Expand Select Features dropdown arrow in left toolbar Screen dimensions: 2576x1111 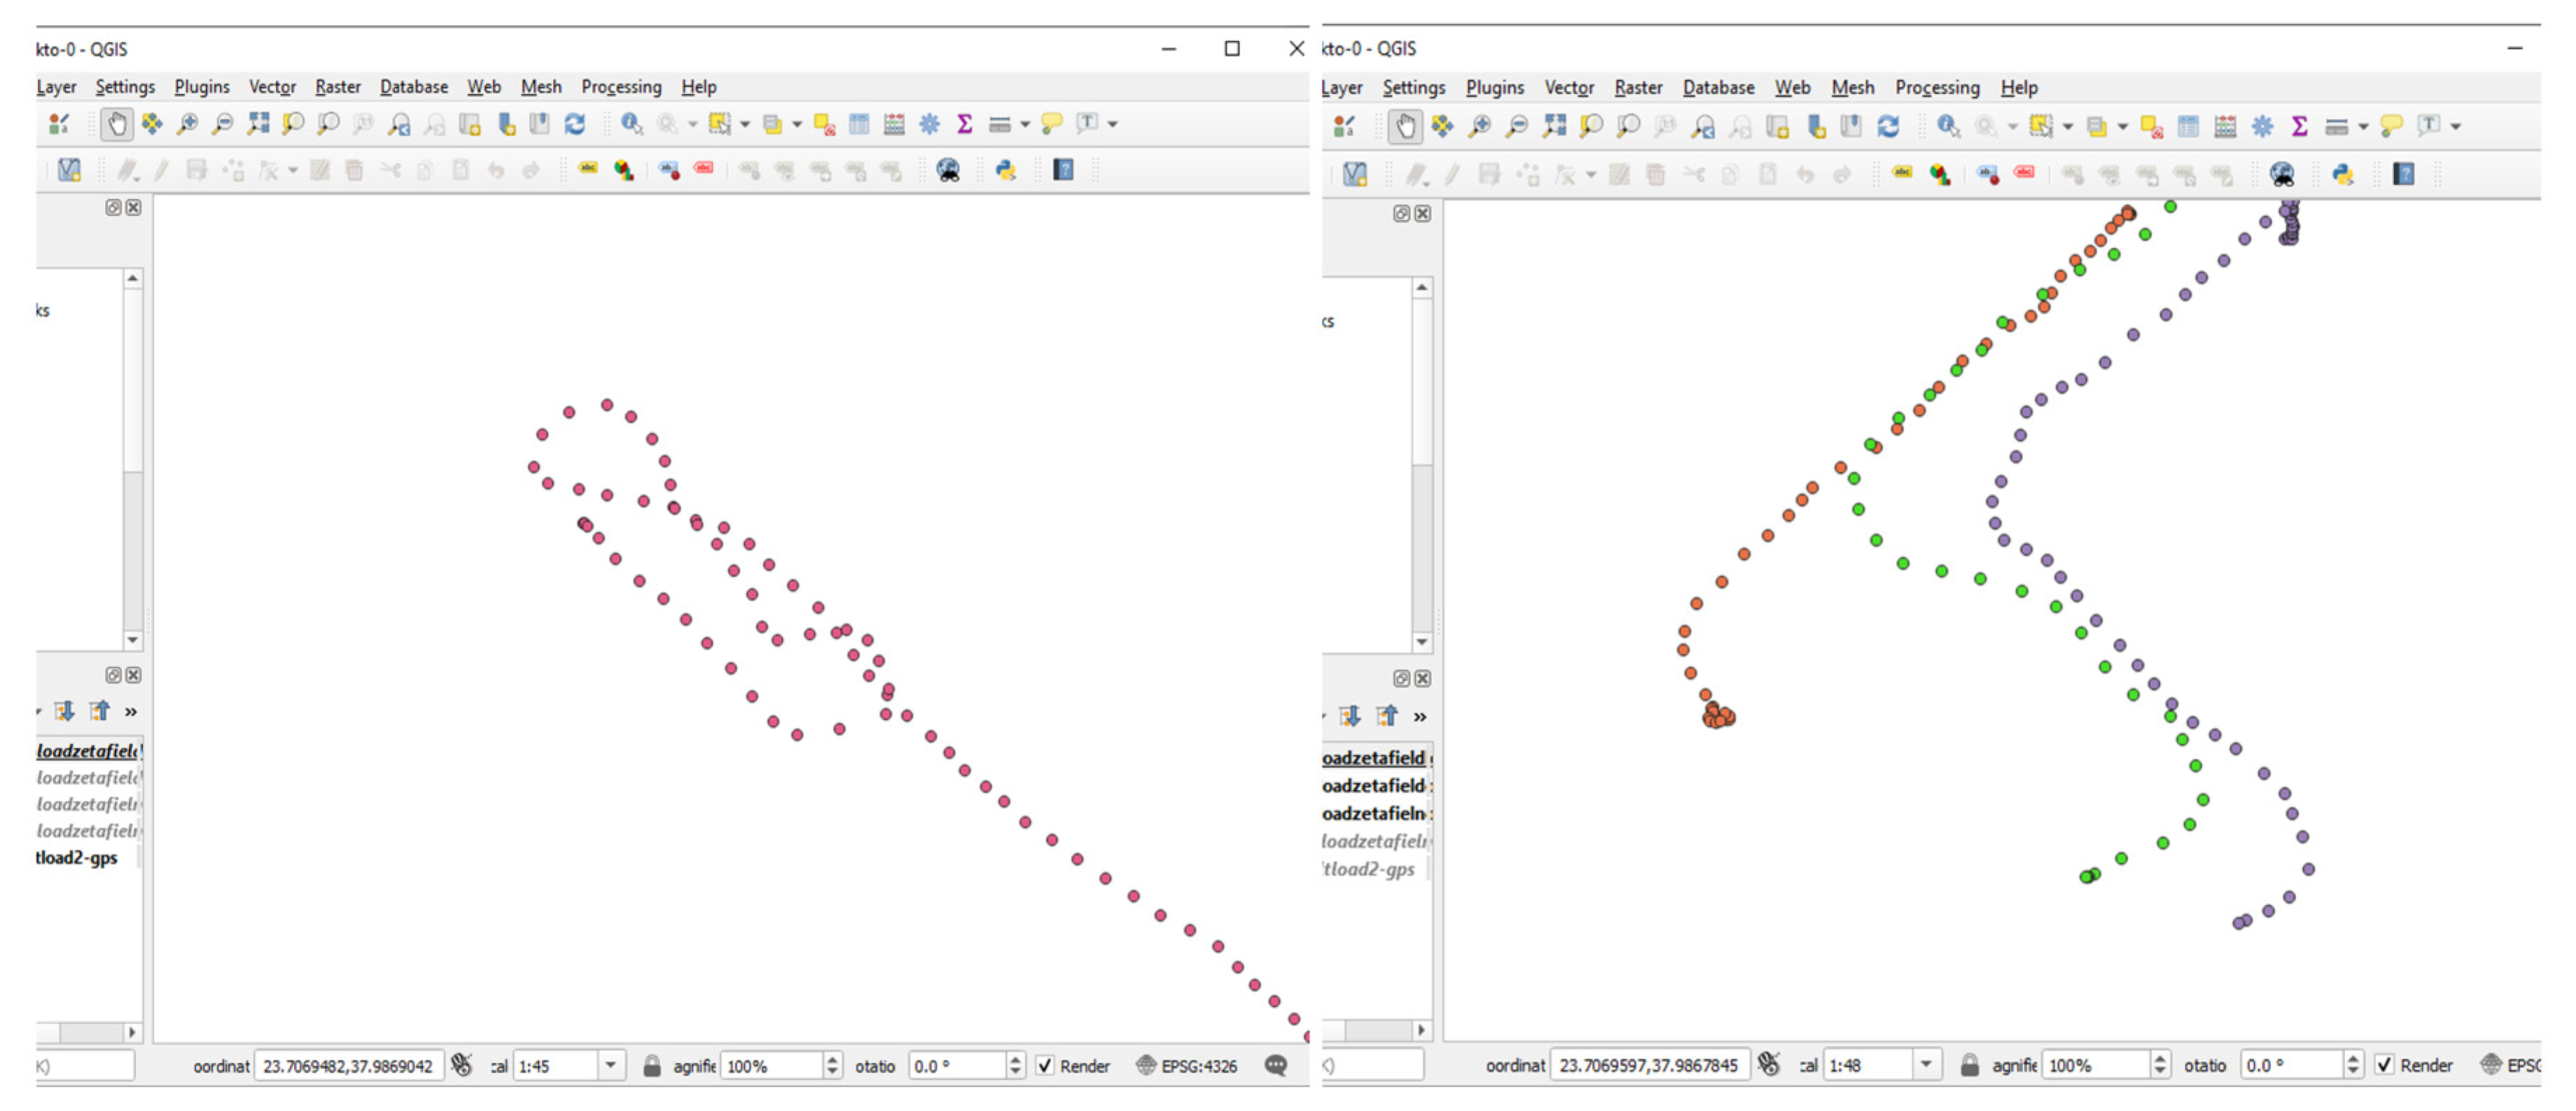(745, 125)
